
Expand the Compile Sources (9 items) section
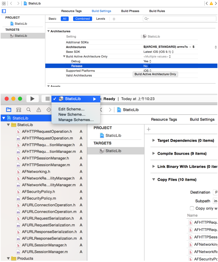[154, 153]
